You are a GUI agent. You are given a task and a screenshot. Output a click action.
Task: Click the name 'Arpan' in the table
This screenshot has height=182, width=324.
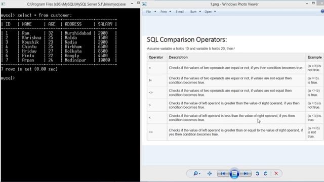(x=28, y=60)
